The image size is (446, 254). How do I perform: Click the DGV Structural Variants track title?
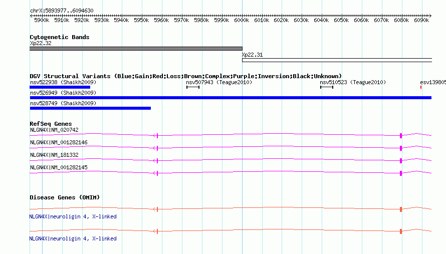pyautogui.click(x=186, y=76)
